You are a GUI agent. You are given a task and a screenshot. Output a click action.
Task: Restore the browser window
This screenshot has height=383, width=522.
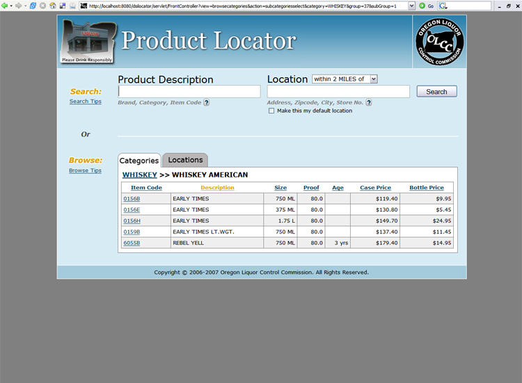click(x=508, y=6)
